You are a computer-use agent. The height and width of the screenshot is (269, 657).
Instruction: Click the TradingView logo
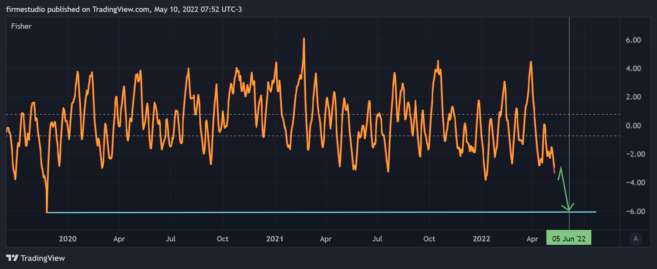pyautogui.click(x=35, y=258)
